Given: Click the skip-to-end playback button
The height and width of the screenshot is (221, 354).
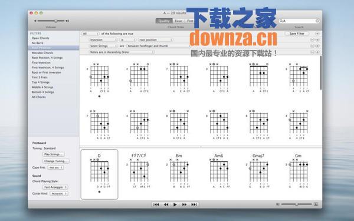Looking at the screenshot, I should coord(194,204).
